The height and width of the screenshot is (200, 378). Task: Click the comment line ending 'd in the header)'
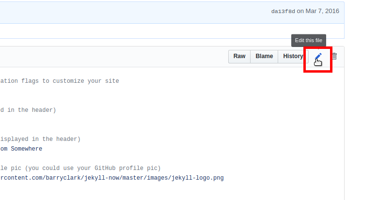[x=28, y=110]
